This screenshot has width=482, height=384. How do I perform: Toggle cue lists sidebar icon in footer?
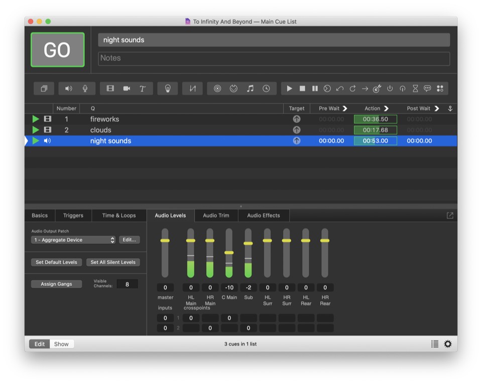click(435, 344)
